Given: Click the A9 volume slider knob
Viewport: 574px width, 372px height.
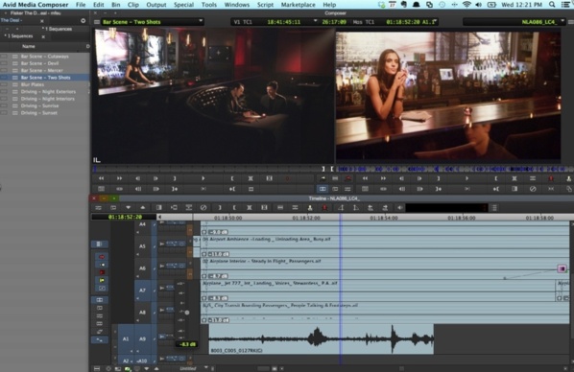Looking at the screenshot, I should [187, 313].
